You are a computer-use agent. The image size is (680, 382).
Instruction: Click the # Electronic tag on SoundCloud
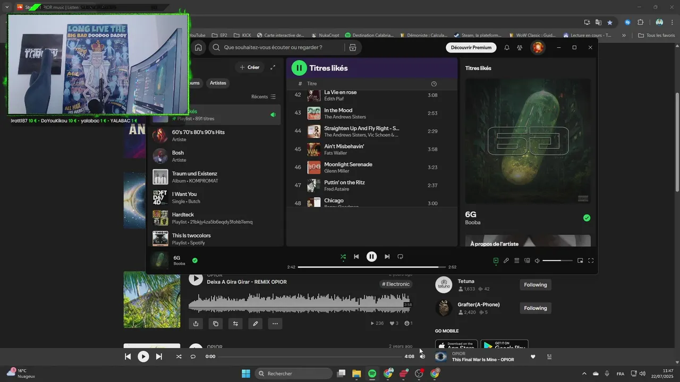click(396, 284)
